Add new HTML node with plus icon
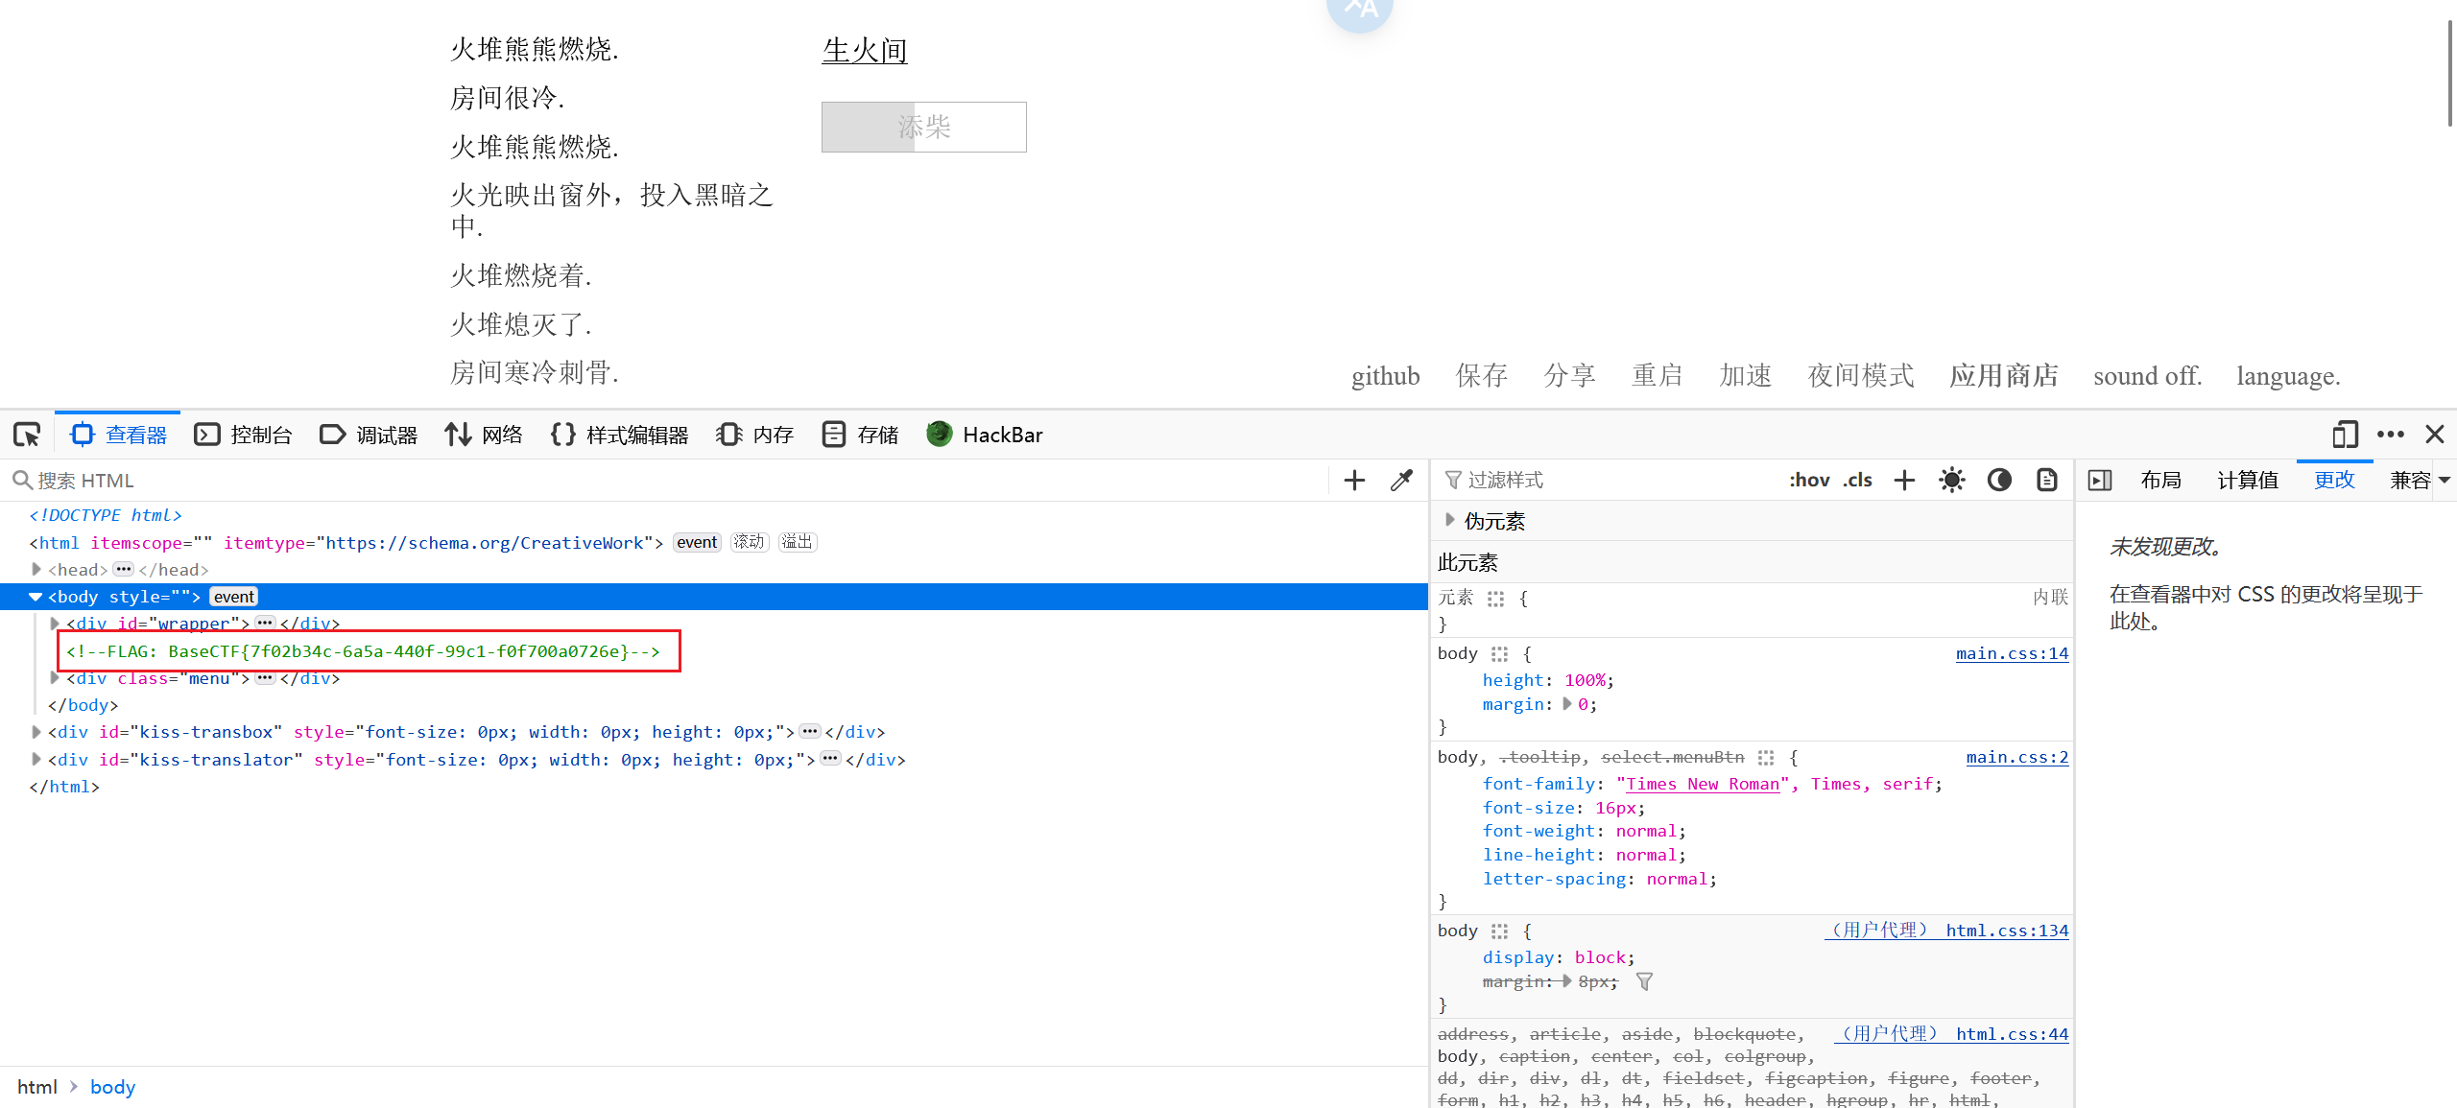 [1354, 480]
